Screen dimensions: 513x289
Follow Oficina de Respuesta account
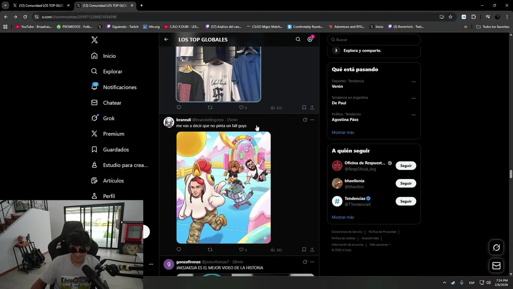point(406,166)
